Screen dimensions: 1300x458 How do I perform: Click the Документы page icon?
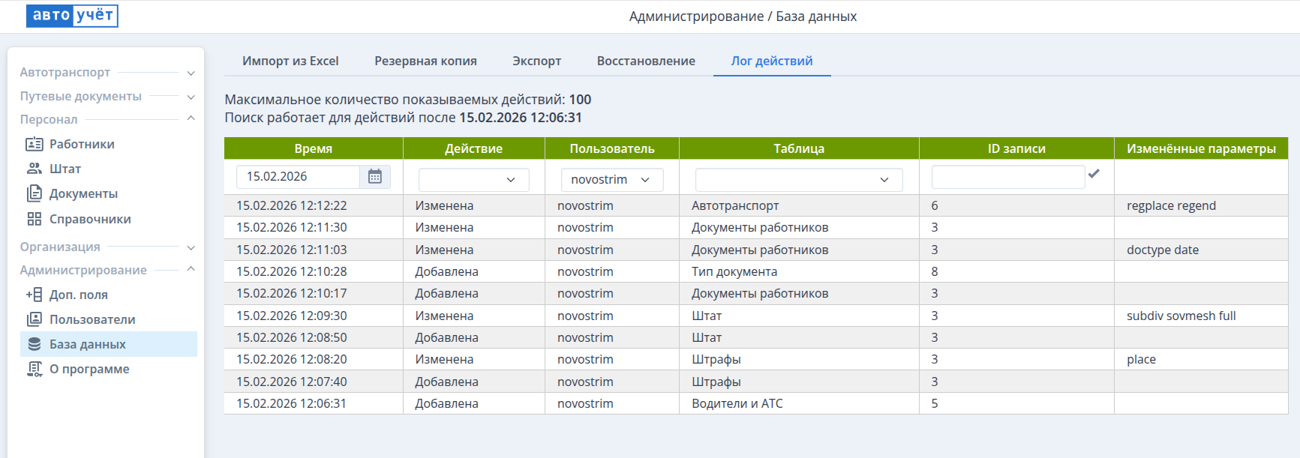pyautogui.click(x=35, y=193)
